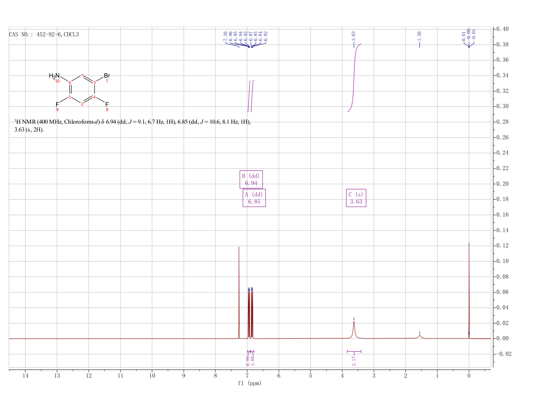
Task: Click the '3.63 (s, 2H).' text line
Action: (x=29, y=130)
